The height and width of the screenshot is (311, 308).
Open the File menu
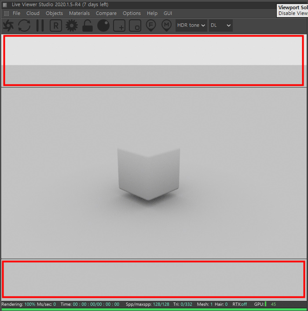pyautogui.click(x=16, y=13)
